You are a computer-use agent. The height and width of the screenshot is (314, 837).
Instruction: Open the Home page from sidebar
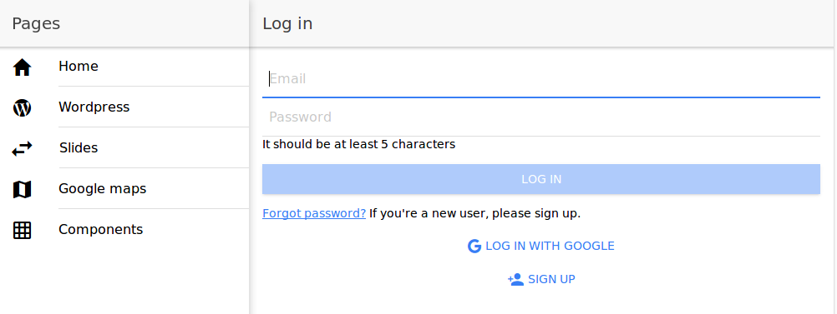click(x=124, y=67)
